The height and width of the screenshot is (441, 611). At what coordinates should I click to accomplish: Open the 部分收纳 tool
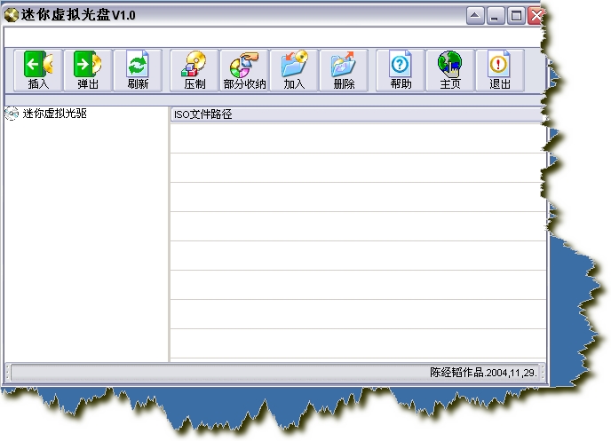click(x=244, y=70)
